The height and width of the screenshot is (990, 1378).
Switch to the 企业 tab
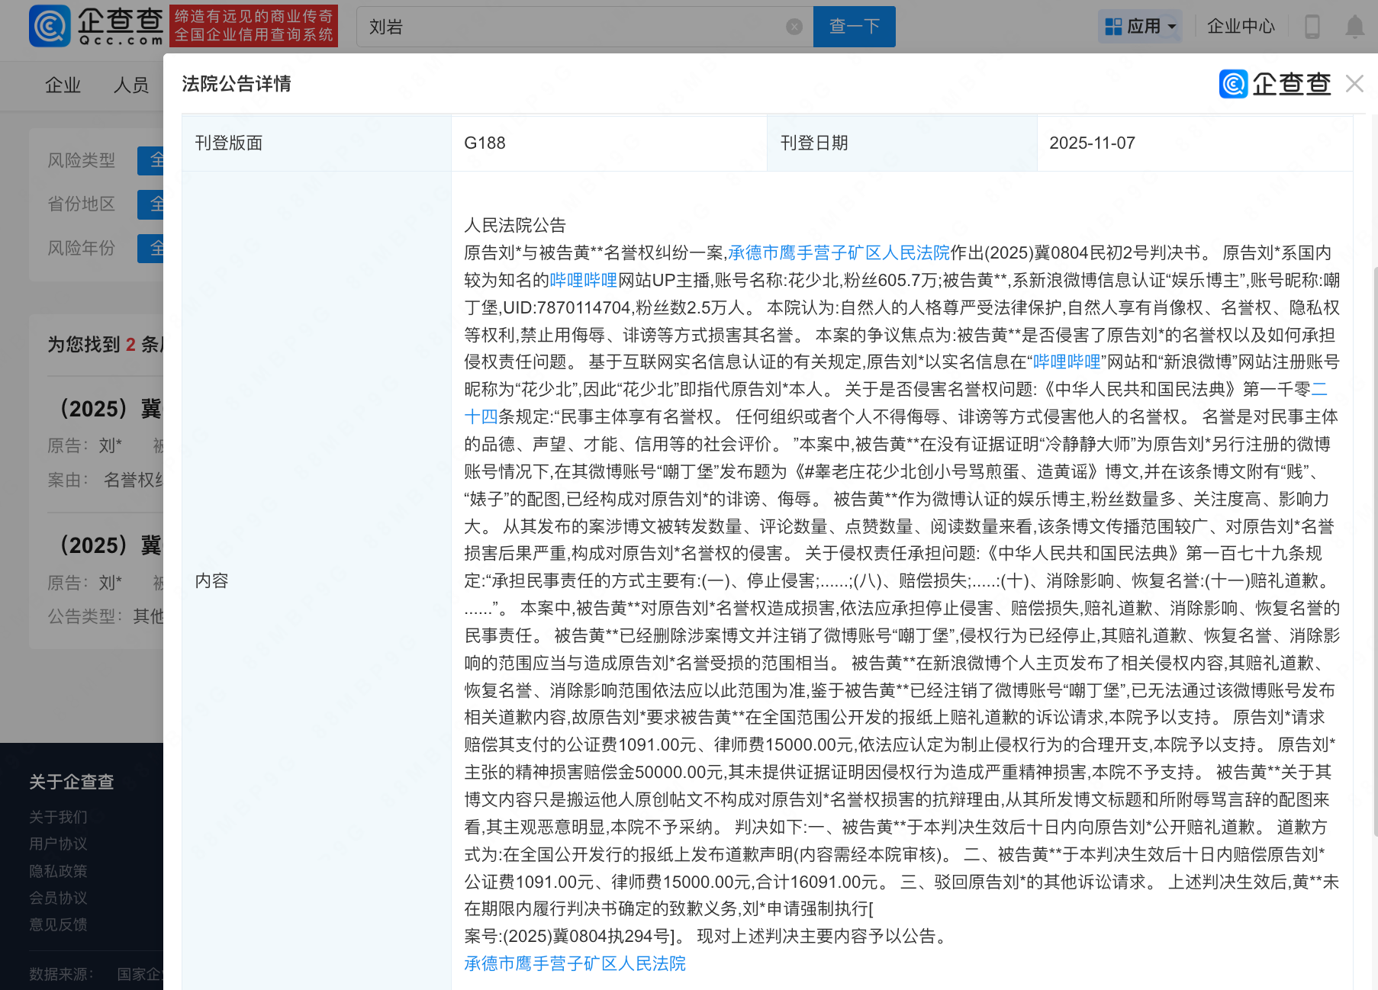(63, 85)
